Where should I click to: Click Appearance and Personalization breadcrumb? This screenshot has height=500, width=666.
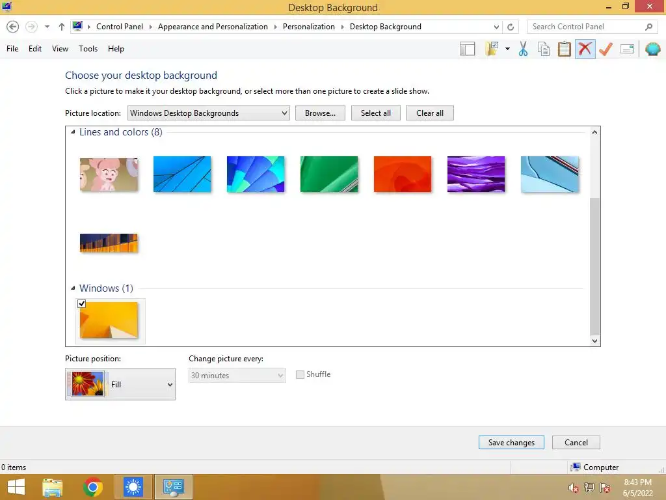213,26
